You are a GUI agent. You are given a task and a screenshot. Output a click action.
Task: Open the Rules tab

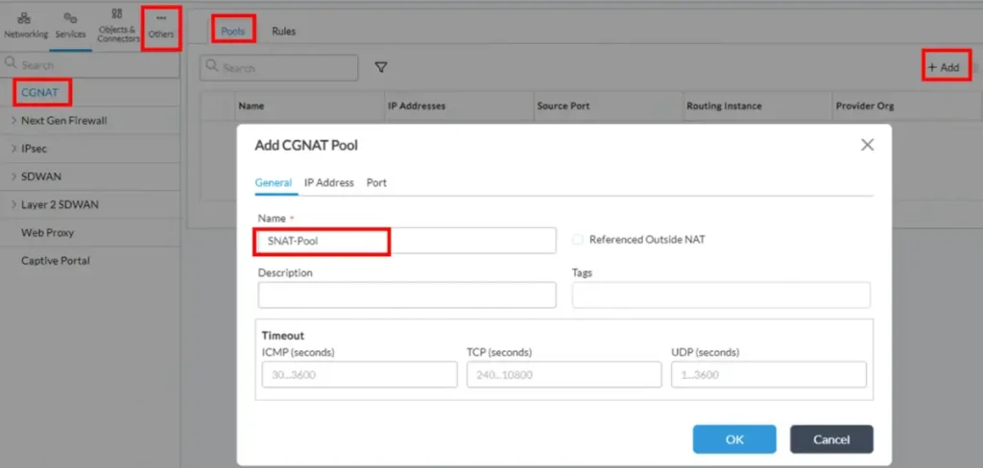[283, 32]
